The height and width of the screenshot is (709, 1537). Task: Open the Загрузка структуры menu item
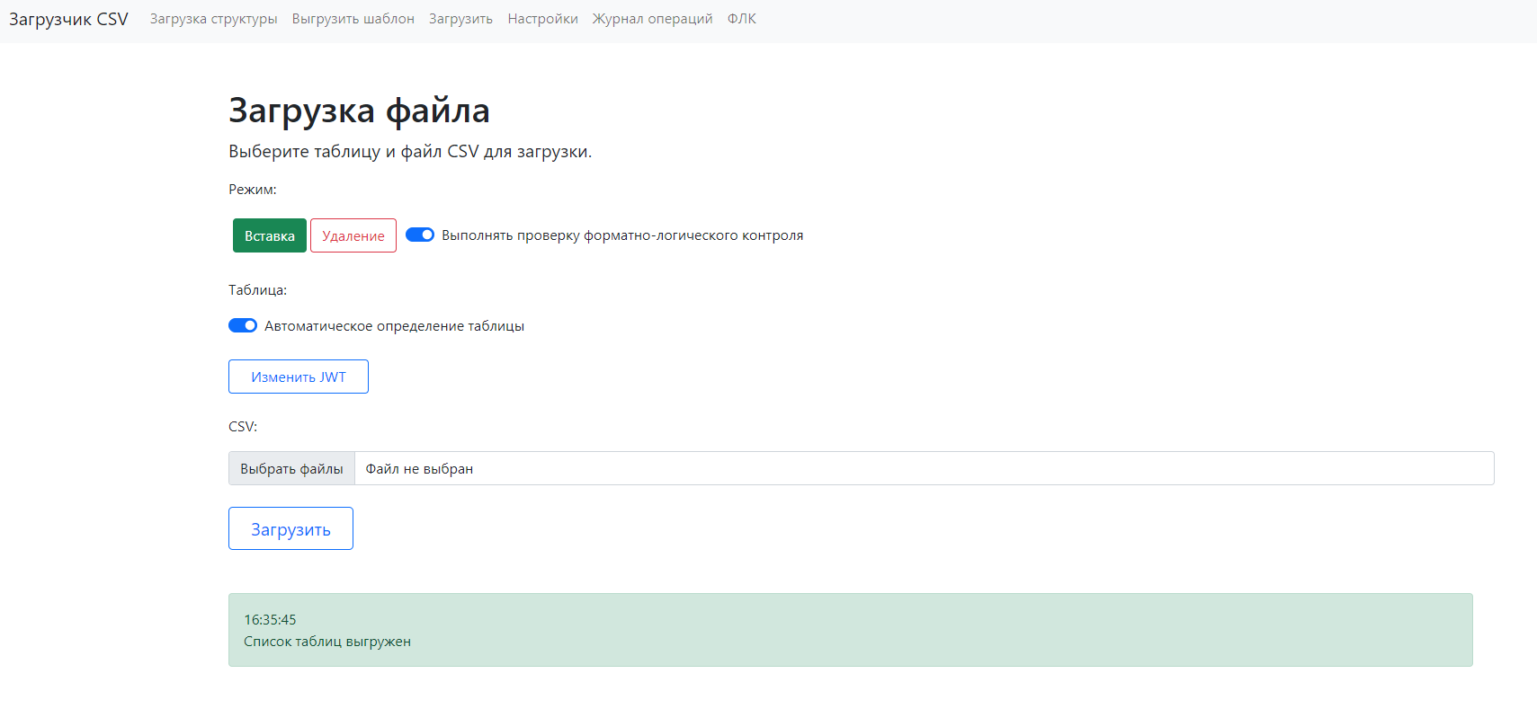point(213,19)
